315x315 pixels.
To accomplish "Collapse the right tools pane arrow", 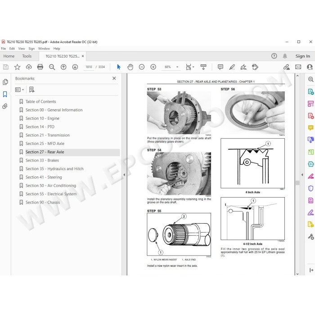I will click(x=302, y=175).
